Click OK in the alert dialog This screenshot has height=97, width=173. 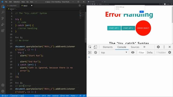tap(142, 12)
